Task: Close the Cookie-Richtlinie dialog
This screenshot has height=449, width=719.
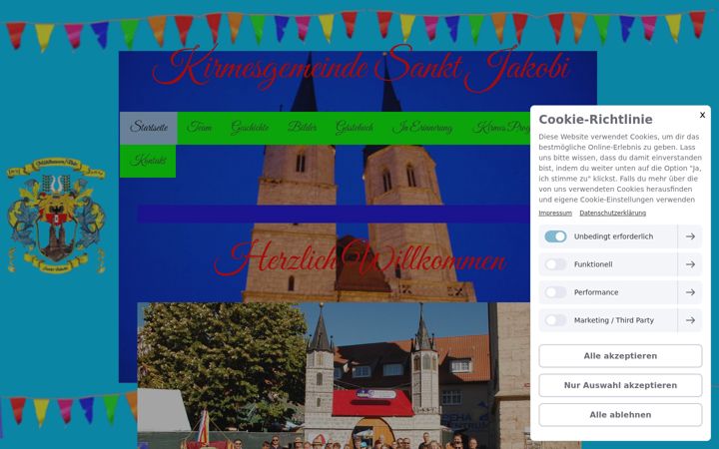Action: click(x=702, y=115)
